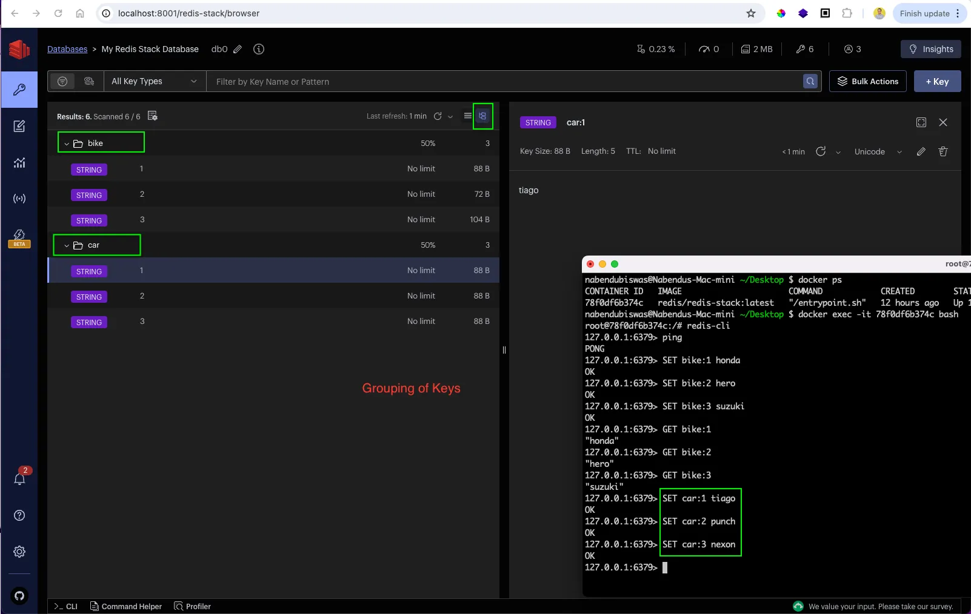Select bike key 3 row, 104 B

click(x=273, y=220)
